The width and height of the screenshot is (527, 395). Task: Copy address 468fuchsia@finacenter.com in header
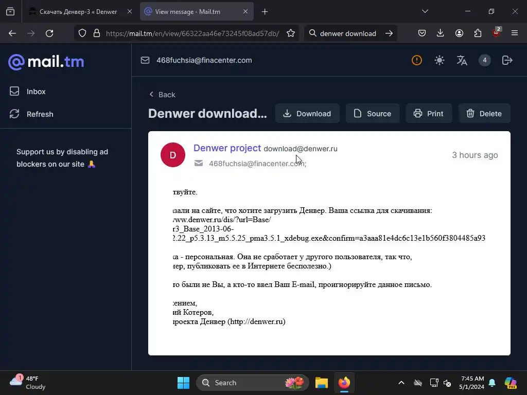click(x=204, y=60)
